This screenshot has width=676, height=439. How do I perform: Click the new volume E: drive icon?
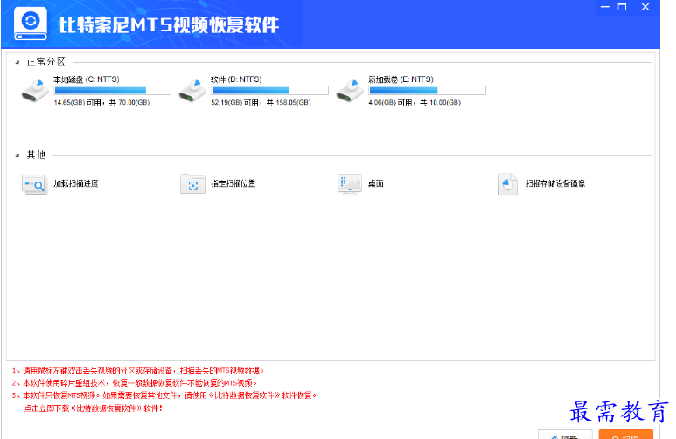pyautogui.click(x=350, y=91)
